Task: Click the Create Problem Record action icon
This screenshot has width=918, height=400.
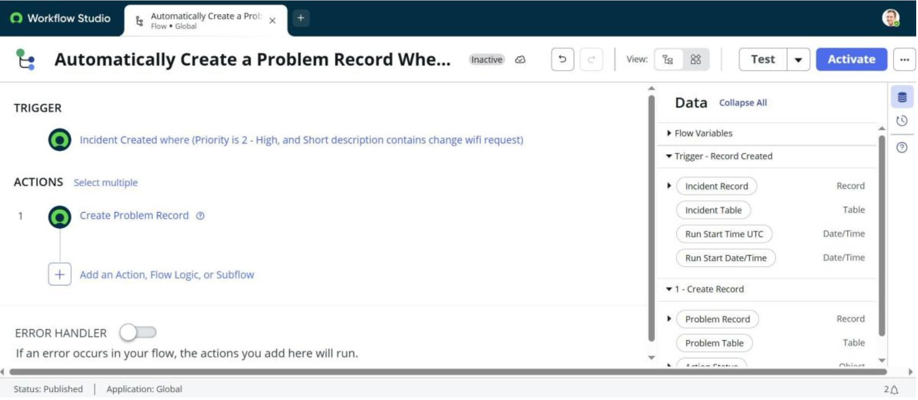Action: point(60,217)
